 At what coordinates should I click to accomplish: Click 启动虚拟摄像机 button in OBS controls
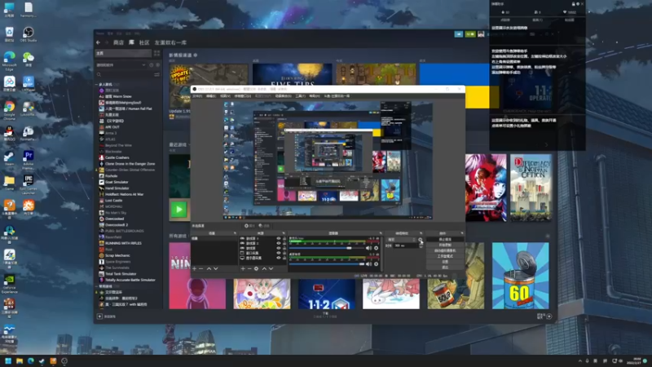coord(445,250)
